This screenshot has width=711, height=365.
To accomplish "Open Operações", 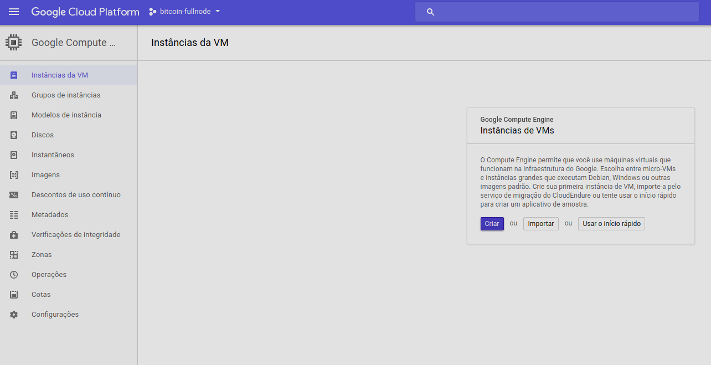I will tap(69, 275).
